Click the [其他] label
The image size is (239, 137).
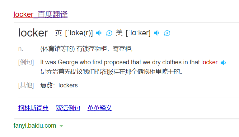(26, 85)
